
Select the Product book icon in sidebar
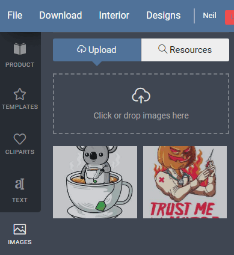click(20, 49)
